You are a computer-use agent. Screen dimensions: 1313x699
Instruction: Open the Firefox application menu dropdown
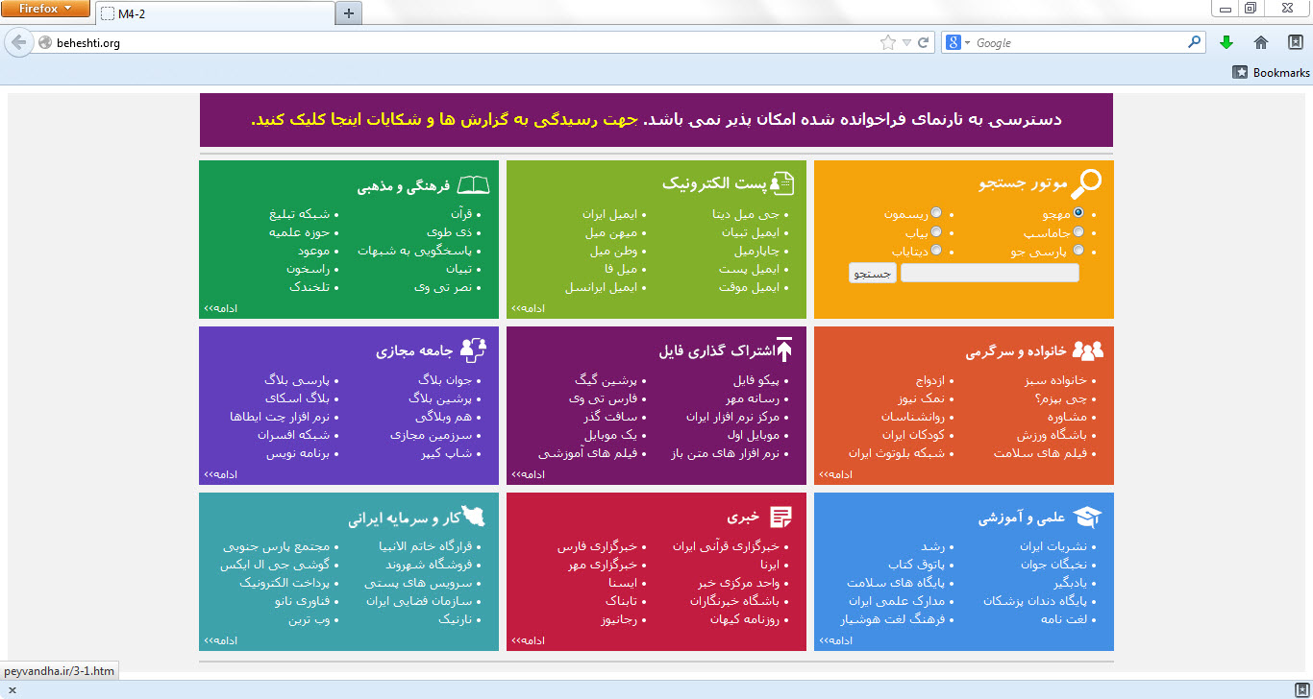coord(45,9)
